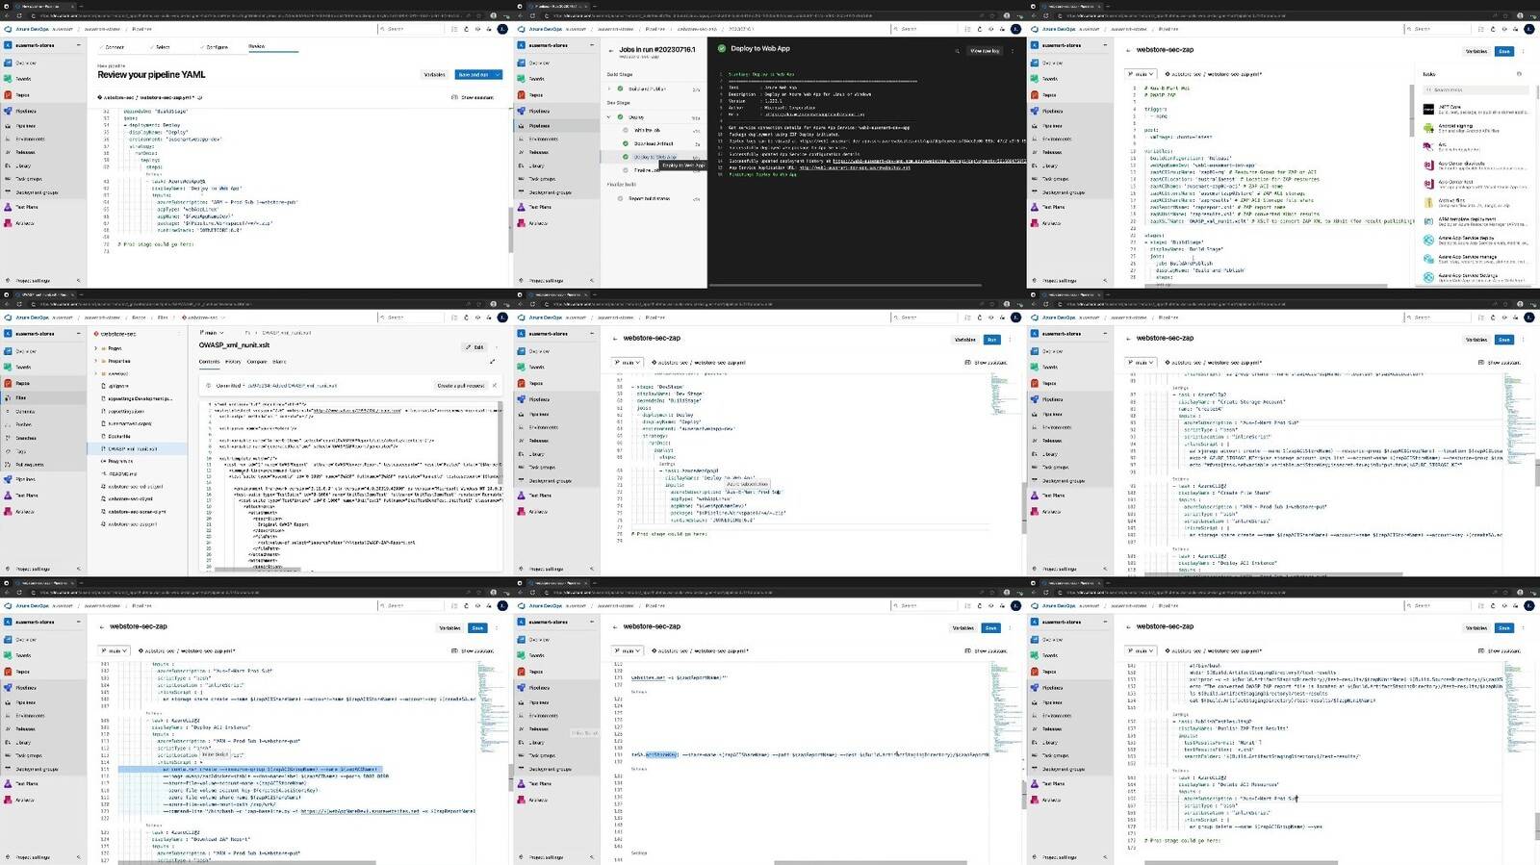This screenshot has height=865, width=1540.
Task: Select the .NET Core task in the Tasks panel
Action: point(1476,109)
